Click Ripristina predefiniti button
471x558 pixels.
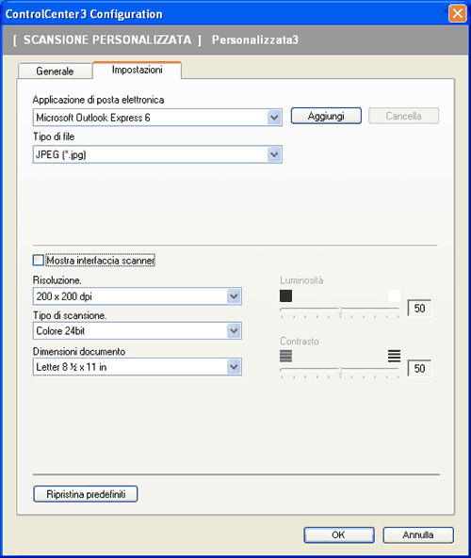86,494
